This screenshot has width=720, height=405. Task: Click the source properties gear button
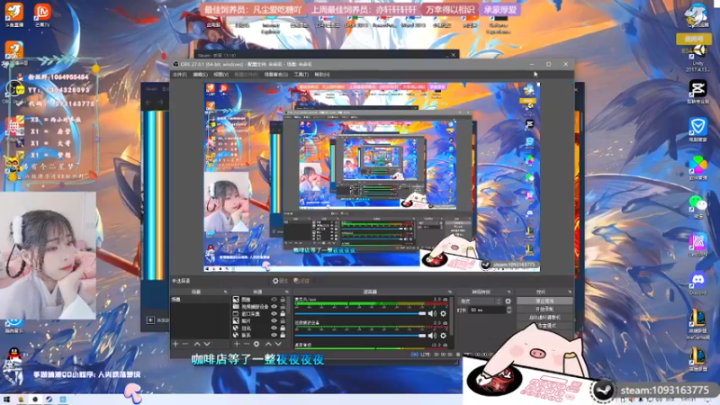280,281
